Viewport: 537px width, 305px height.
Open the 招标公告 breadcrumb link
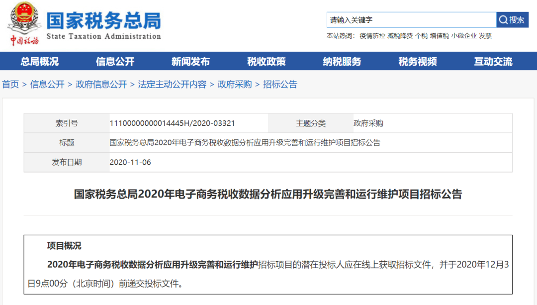pos(280,85)
